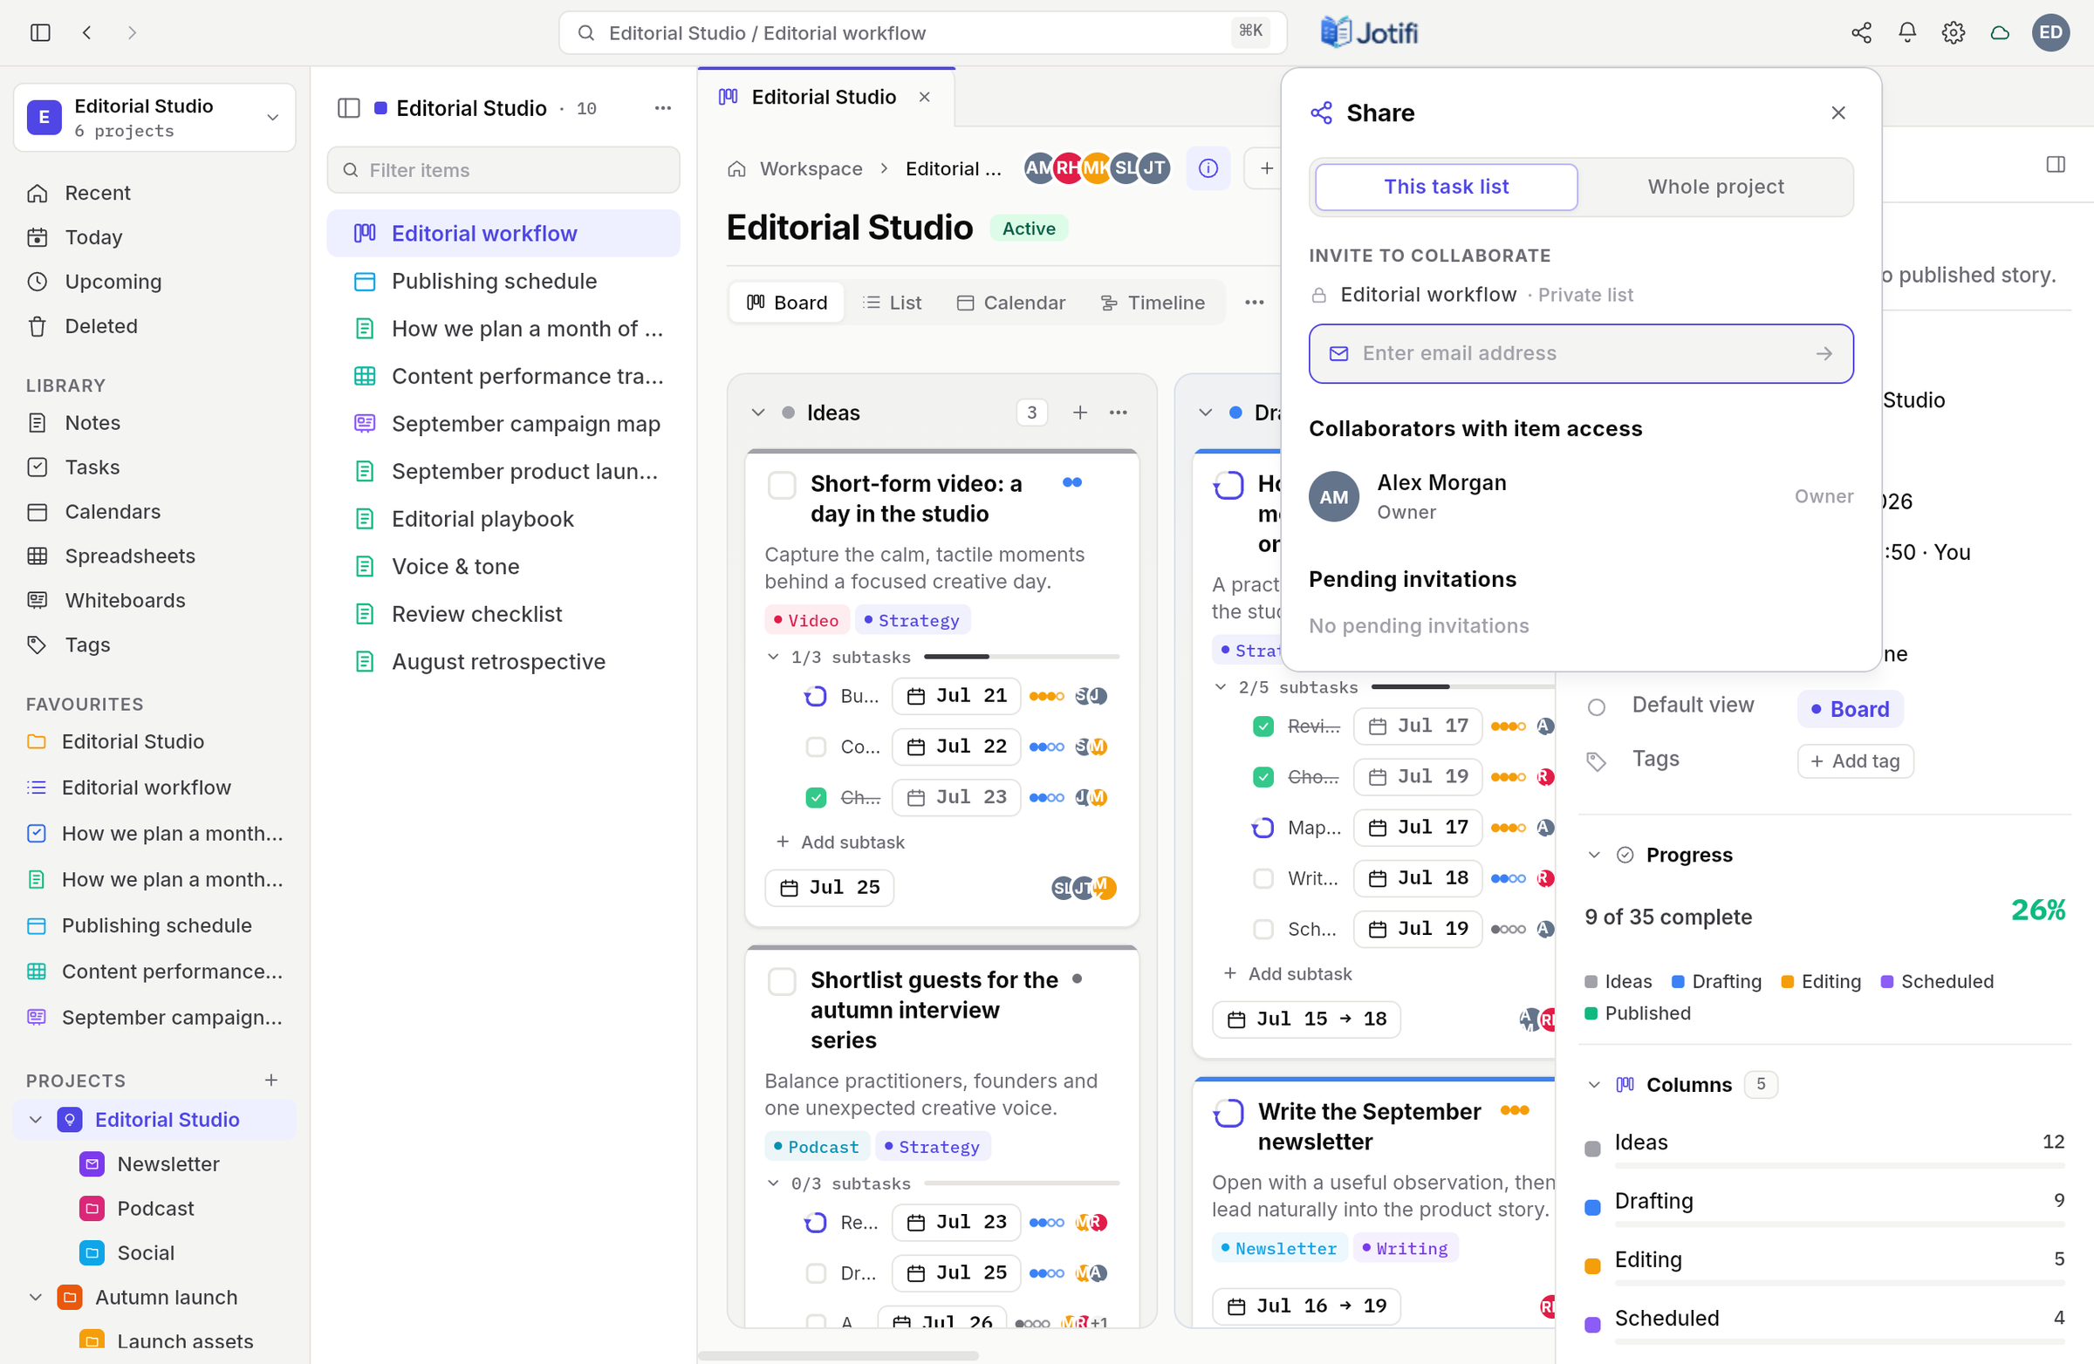
Task: Collapse the Columns section
Action: tap(1593, 1084)
